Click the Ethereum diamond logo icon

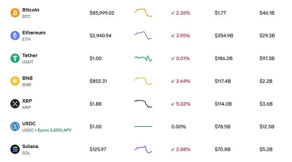pos(15,35)
